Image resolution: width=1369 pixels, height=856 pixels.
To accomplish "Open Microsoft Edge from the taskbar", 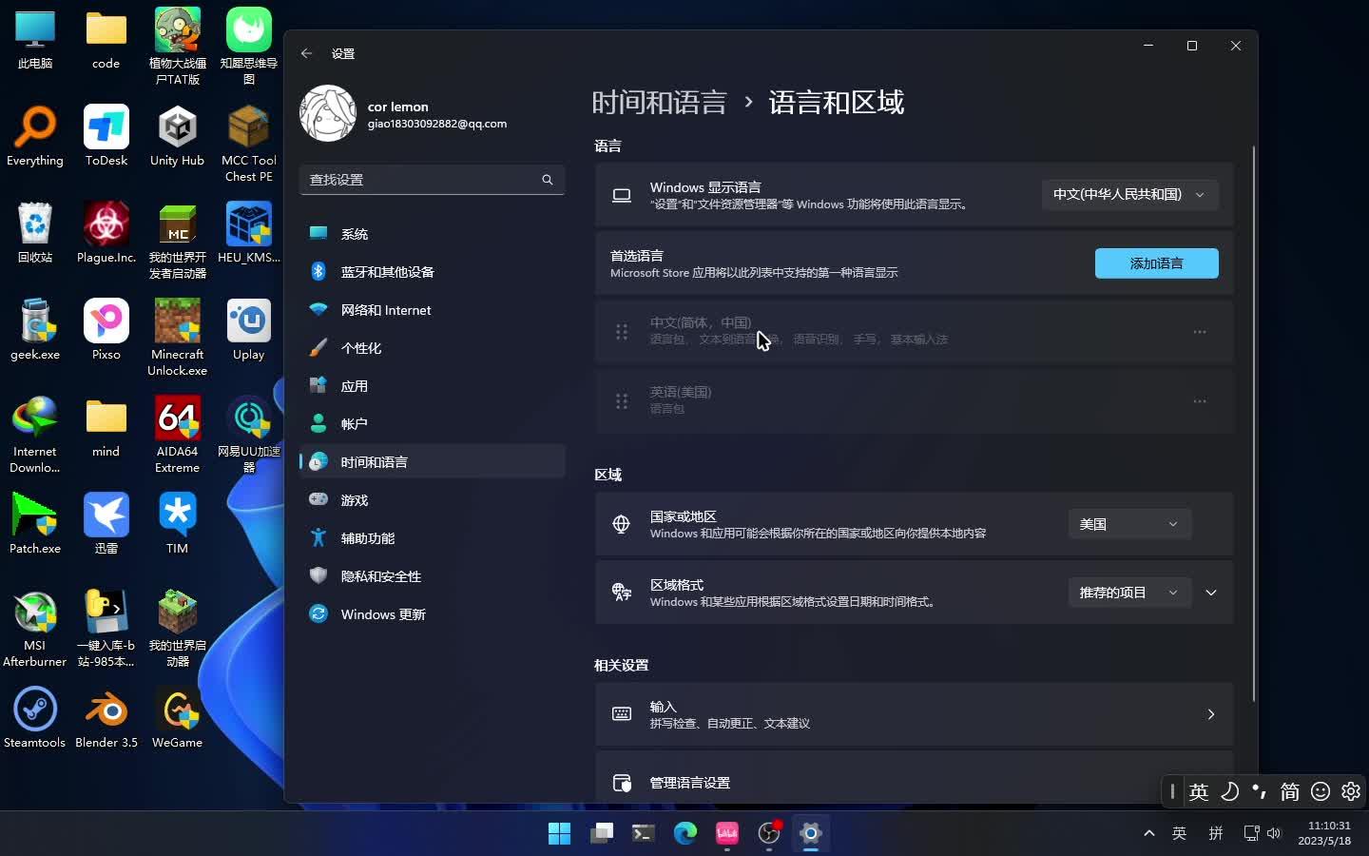I will (x=684, y=833).
